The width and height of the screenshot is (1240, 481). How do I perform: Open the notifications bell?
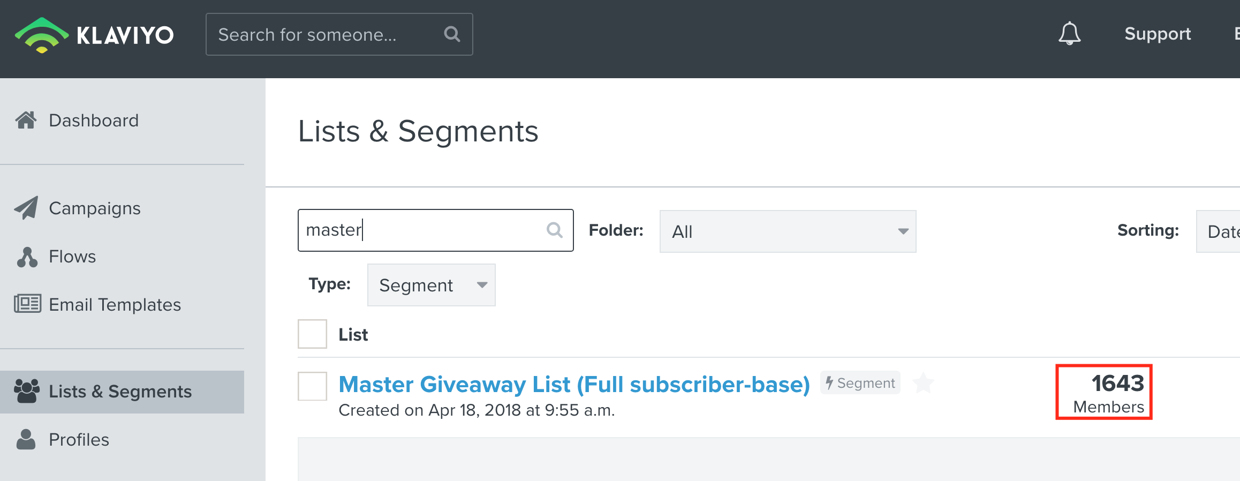1069,34
